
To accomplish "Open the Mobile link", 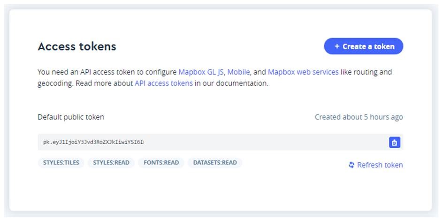I will coord(238,72).
